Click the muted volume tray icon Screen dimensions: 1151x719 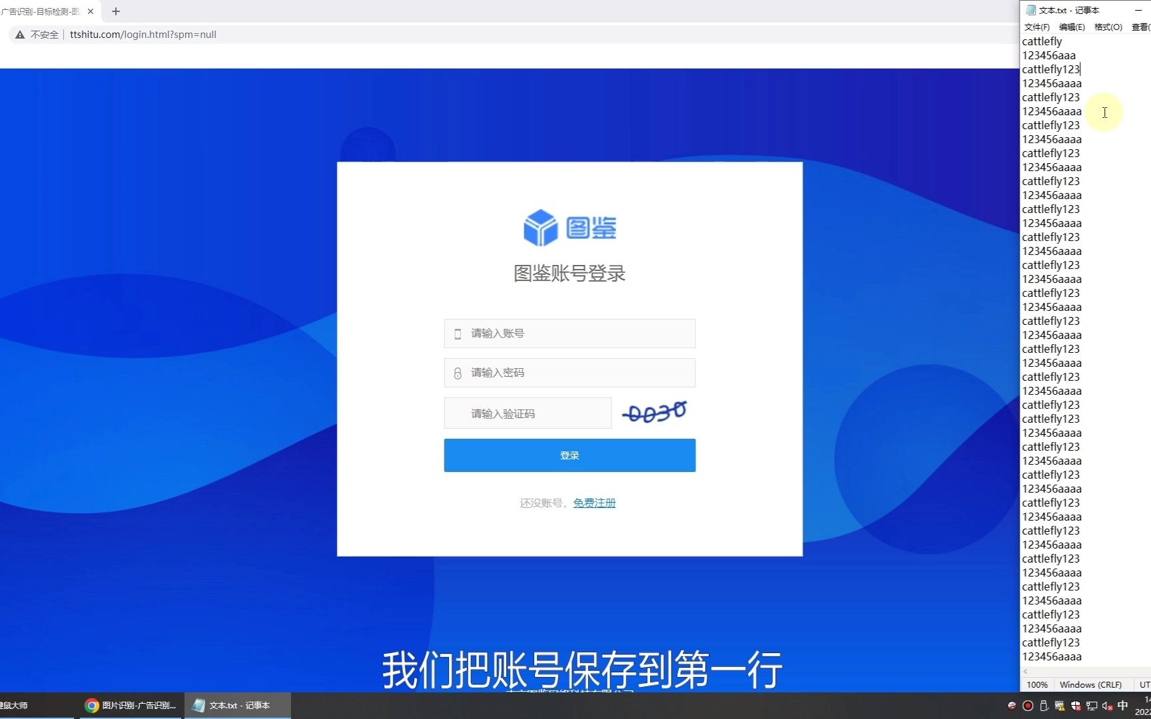click(x=1108, y=706)
